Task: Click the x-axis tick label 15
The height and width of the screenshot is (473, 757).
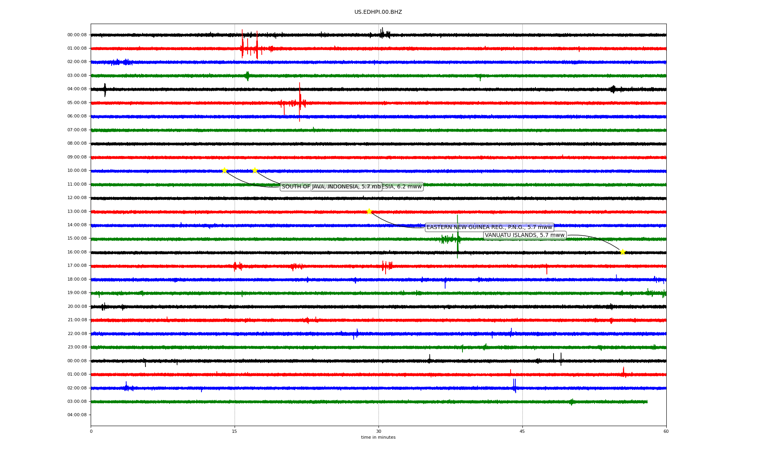Action: [235, 431]
